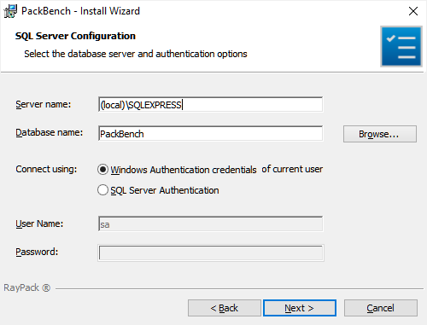
Task: Click the "Connect using:" label
Action: tap(46, 169)
